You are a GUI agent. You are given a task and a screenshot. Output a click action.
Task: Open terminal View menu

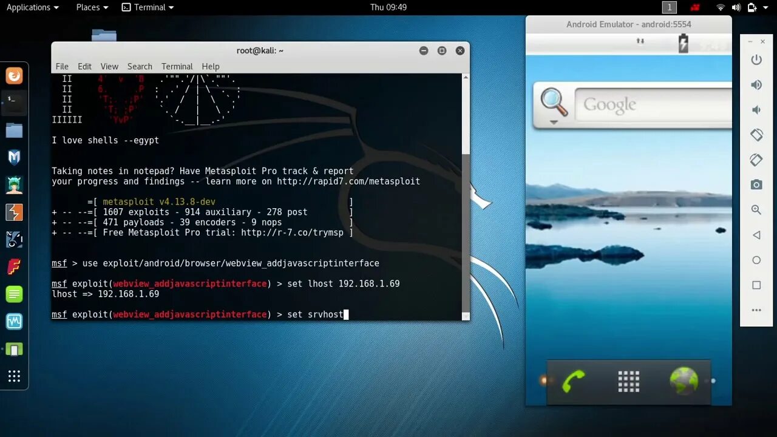click(109, 66)
